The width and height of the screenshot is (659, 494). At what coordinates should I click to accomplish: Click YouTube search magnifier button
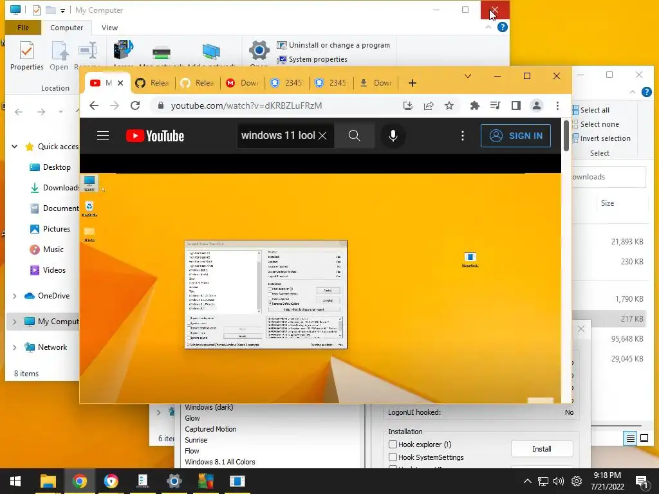[x=355, y=136]
